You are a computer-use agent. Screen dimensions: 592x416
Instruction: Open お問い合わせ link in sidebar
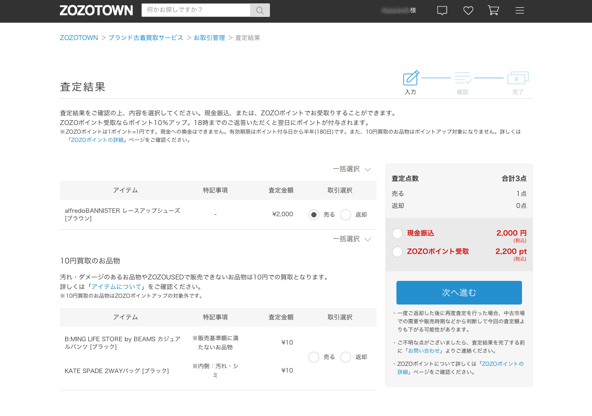424,351
